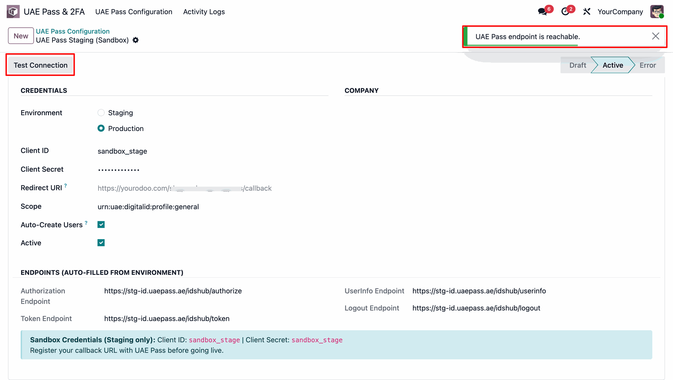Open the activities clock icon
Image resolution: width=673 pixels, height=380 pixels.
[565, 12]
